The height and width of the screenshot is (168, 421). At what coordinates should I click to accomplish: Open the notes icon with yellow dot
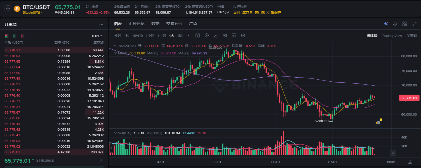tap(378, 123)
